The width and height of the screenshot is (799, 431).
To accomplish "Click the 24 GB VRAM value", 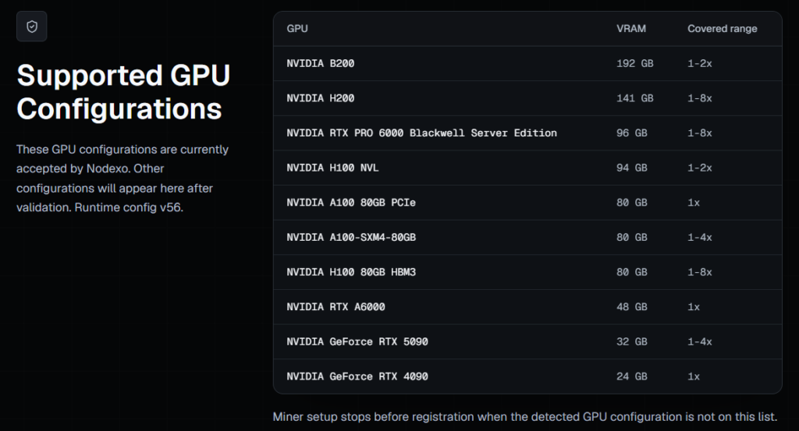I will [x=631, y=376].
